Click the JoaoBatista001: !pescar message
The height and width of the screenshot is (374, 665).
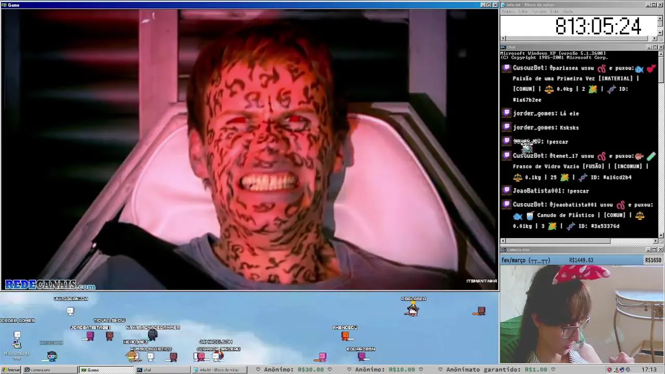[551, 191]
